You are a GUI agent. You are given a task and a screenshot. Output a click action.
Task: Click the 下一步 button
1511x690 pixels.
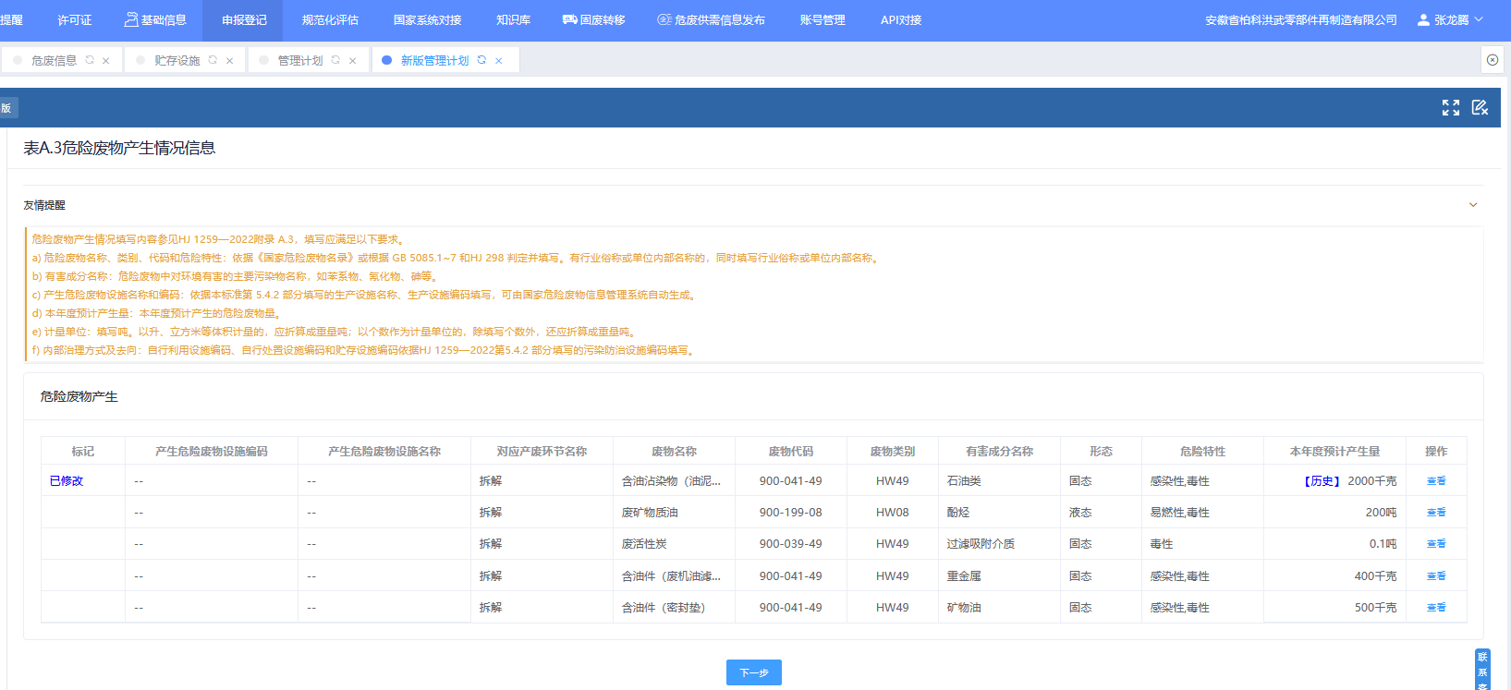(753, 672)
